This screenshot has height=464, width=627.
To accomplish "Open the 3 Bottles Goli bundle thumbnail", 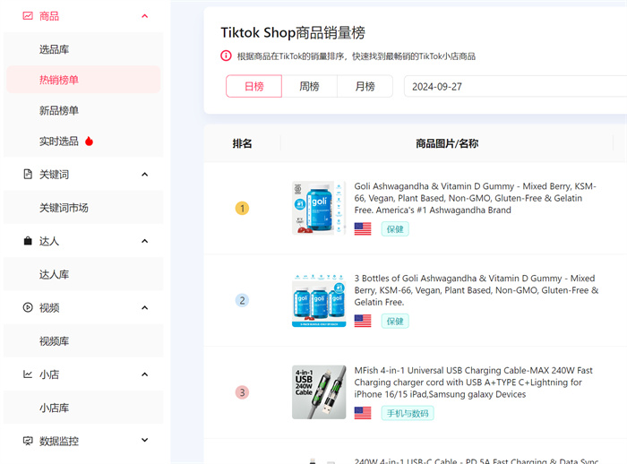I will [319, 300].
